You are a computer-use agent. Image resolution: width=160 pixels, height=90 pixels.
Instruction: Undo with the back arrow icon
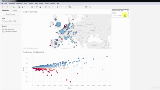(7, 7)
